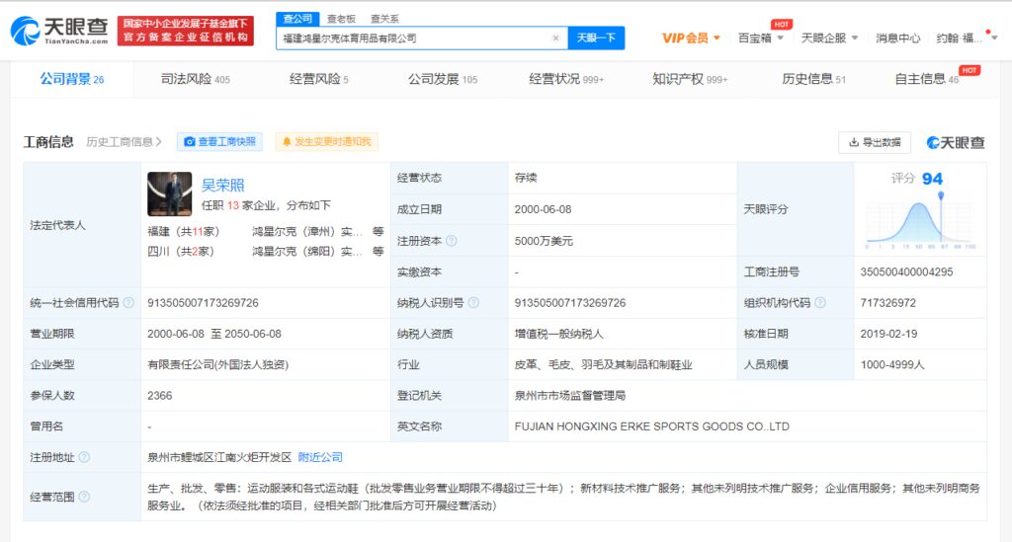
Task: Switch to 历史信息 tab
Action: click(x=813, y=79)
